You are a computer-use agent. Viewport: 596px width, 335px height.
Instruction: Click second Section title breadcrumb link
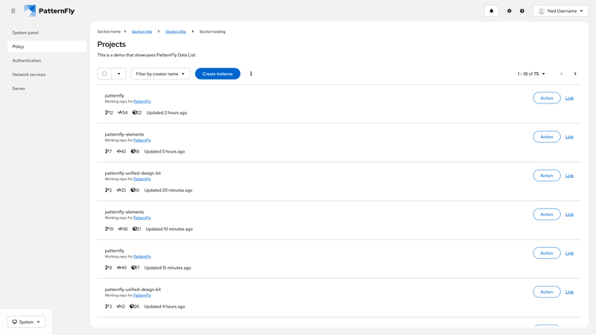(x=176, y=31)
